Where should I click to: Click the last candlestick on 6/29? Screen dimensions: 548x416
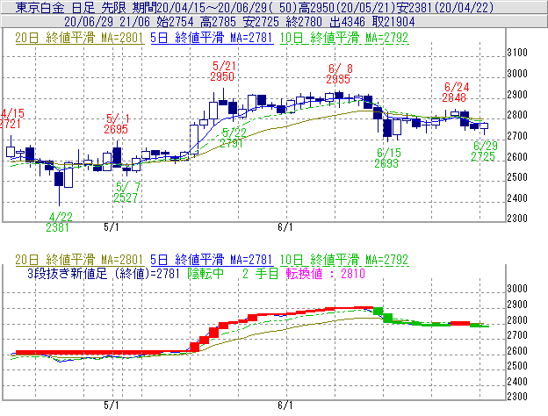484,126
